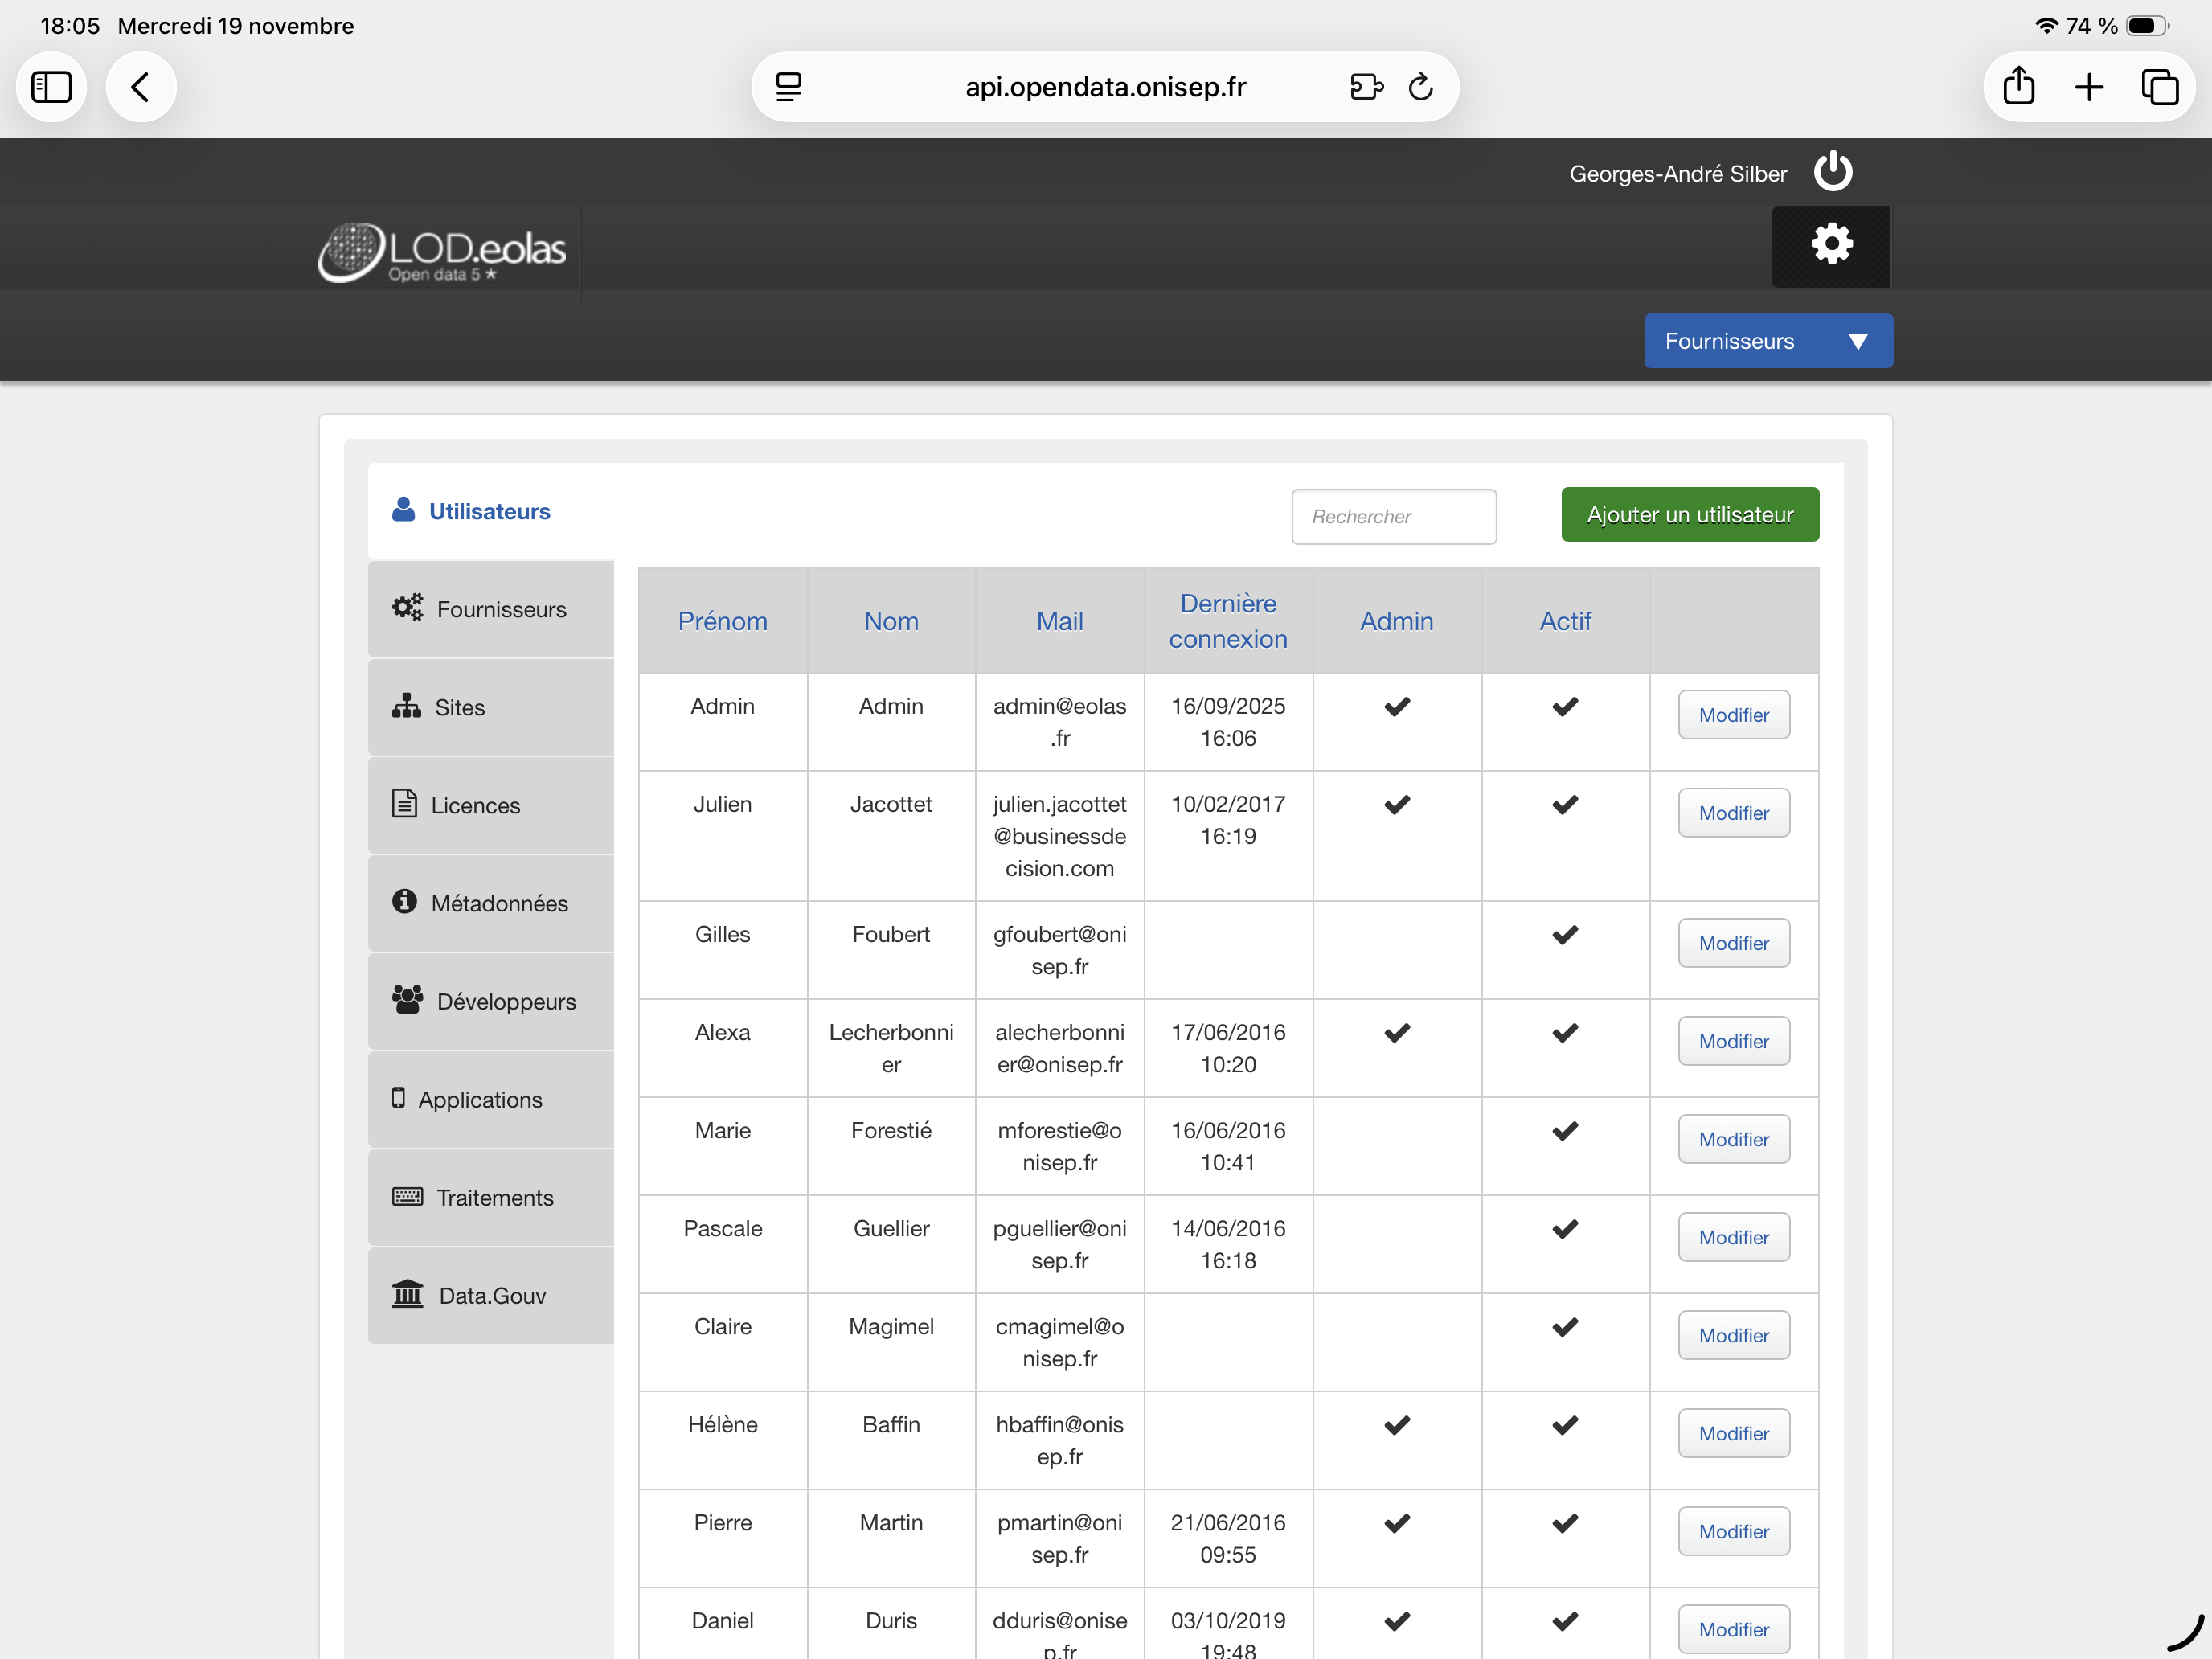2212x1659 pixels.
Task: Sort by Dernière connexion column header
Action: point(1227,621)
